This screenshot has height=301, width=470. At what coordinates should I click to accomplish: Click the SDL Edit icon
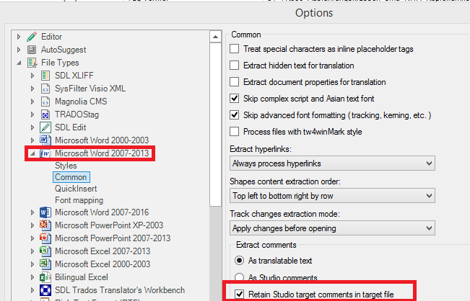[45, 127]
